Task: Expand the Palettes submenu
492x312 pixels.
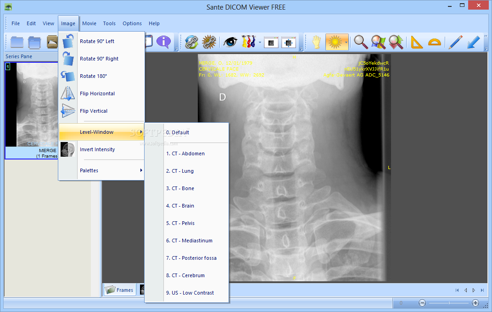Action: pos(101,170)
